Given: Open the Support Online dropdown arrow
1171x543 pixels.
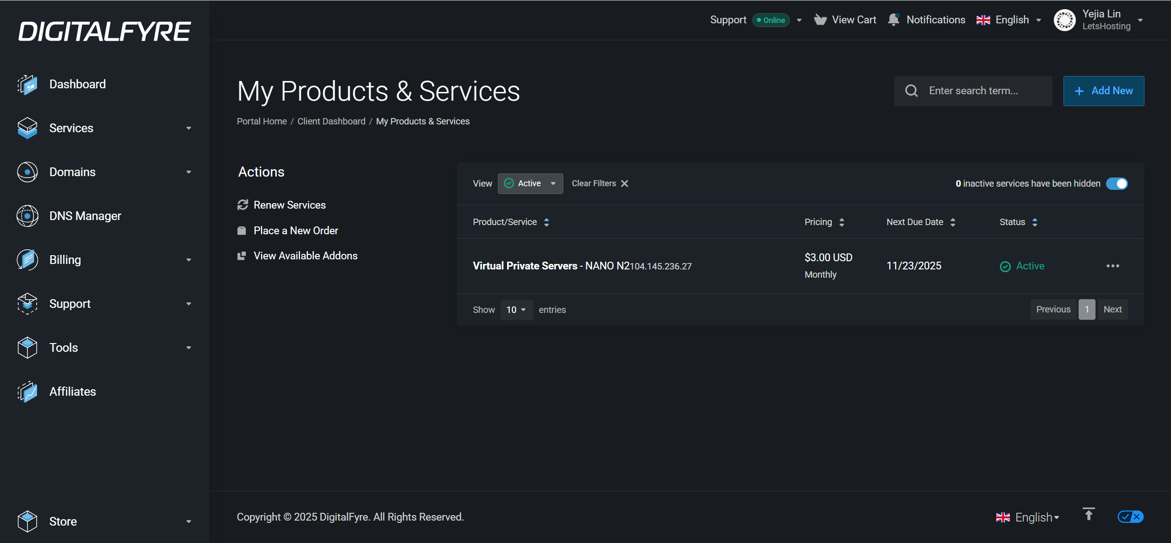Looking at the screenshot, I should tap(799, 20).
